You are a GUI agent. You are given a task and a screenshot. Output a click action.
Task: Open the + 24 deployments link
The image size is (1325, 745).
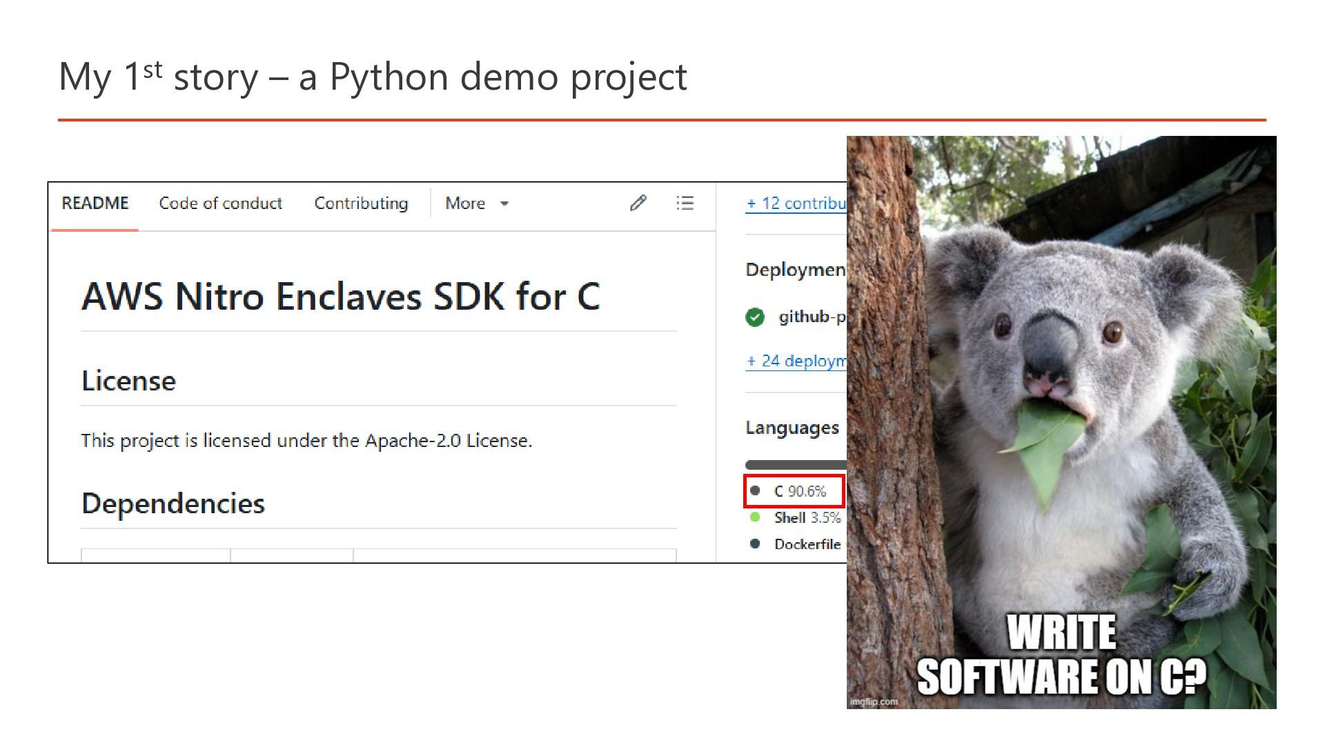[796, 361]
